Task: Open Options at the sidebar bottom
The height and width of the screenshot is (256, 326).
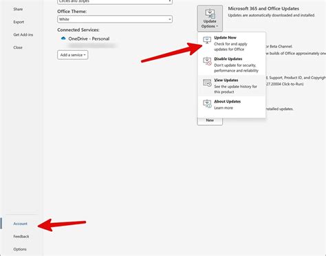Action: tap(20, 249)
